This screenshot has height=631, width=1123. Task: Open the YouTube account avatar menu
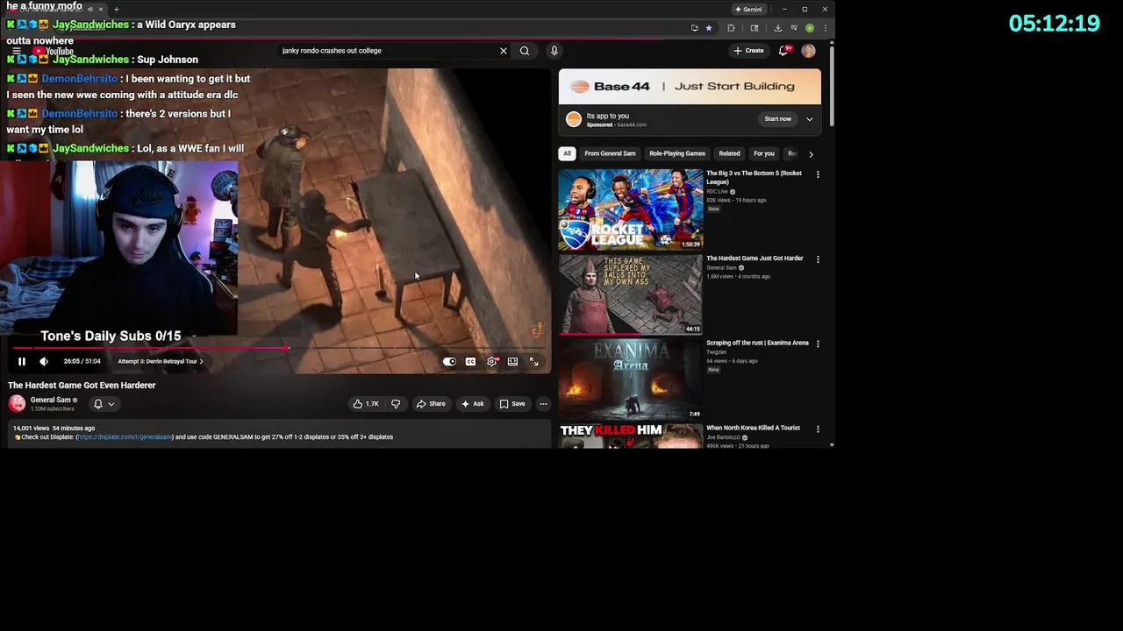(x=808, y=51)
